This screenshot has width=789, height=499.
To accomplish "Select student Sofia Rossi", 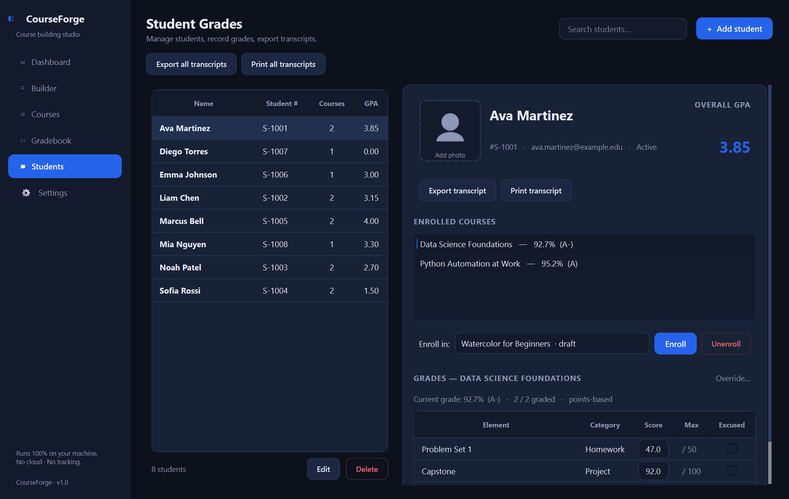I will [x=270, y=291].
